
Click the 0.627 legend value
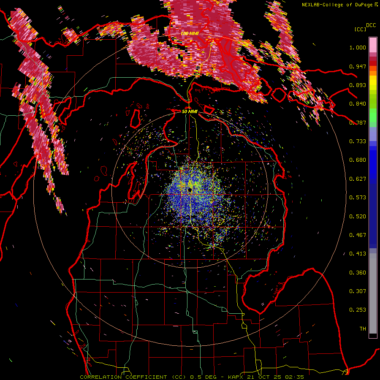(x=358, y=179)
